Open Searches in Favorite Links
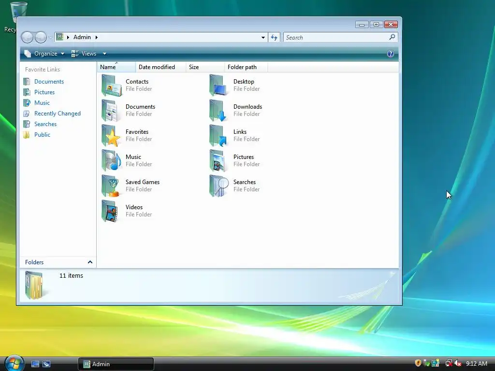 [x=45, y=124]
